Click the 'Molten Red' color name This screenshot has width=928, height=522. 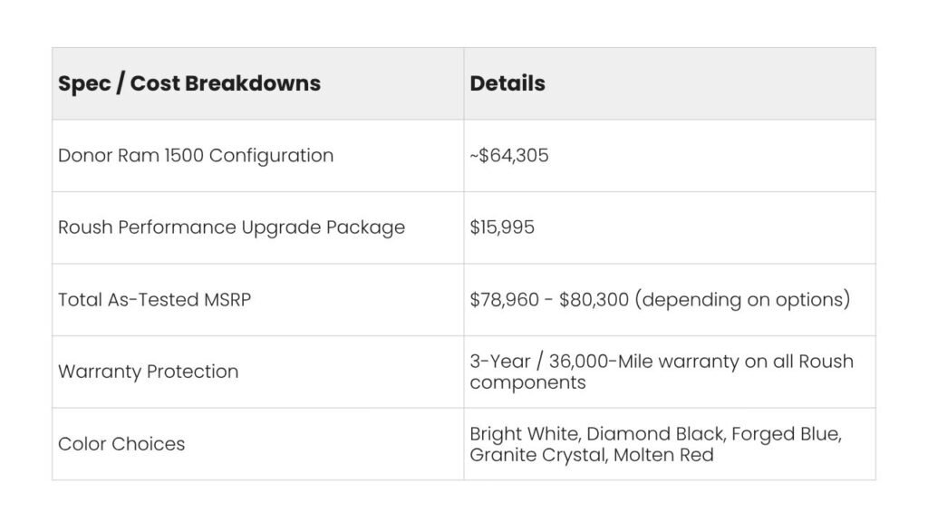pyautogui.click(x=663, y=455)
